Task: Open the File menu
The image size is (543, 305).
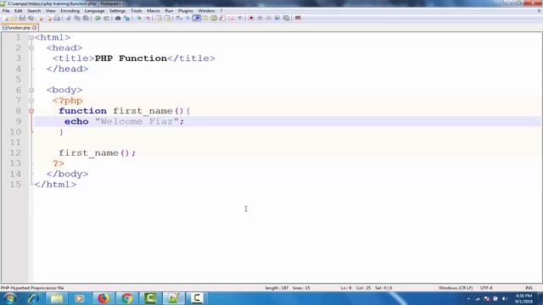Action: (x=6, y=11)
